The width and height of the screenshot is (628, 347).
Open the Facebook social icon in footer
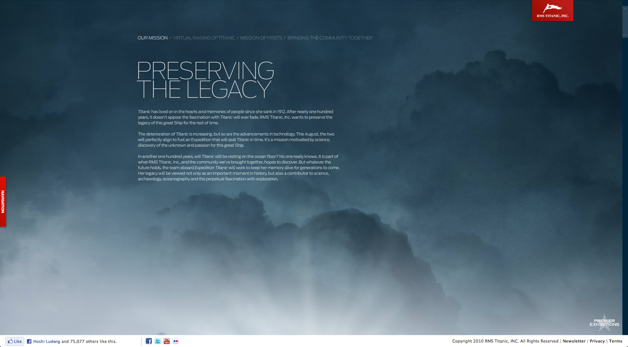pyautogui.click(x=149, y=341)
